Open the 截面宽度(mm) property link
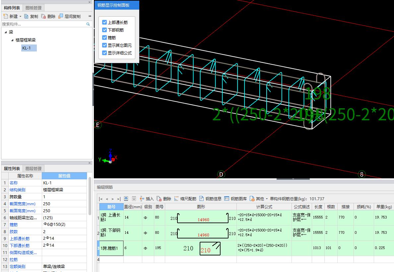This screenshot has width=394, height=272. pyautogui.click(x=22, y=204)
